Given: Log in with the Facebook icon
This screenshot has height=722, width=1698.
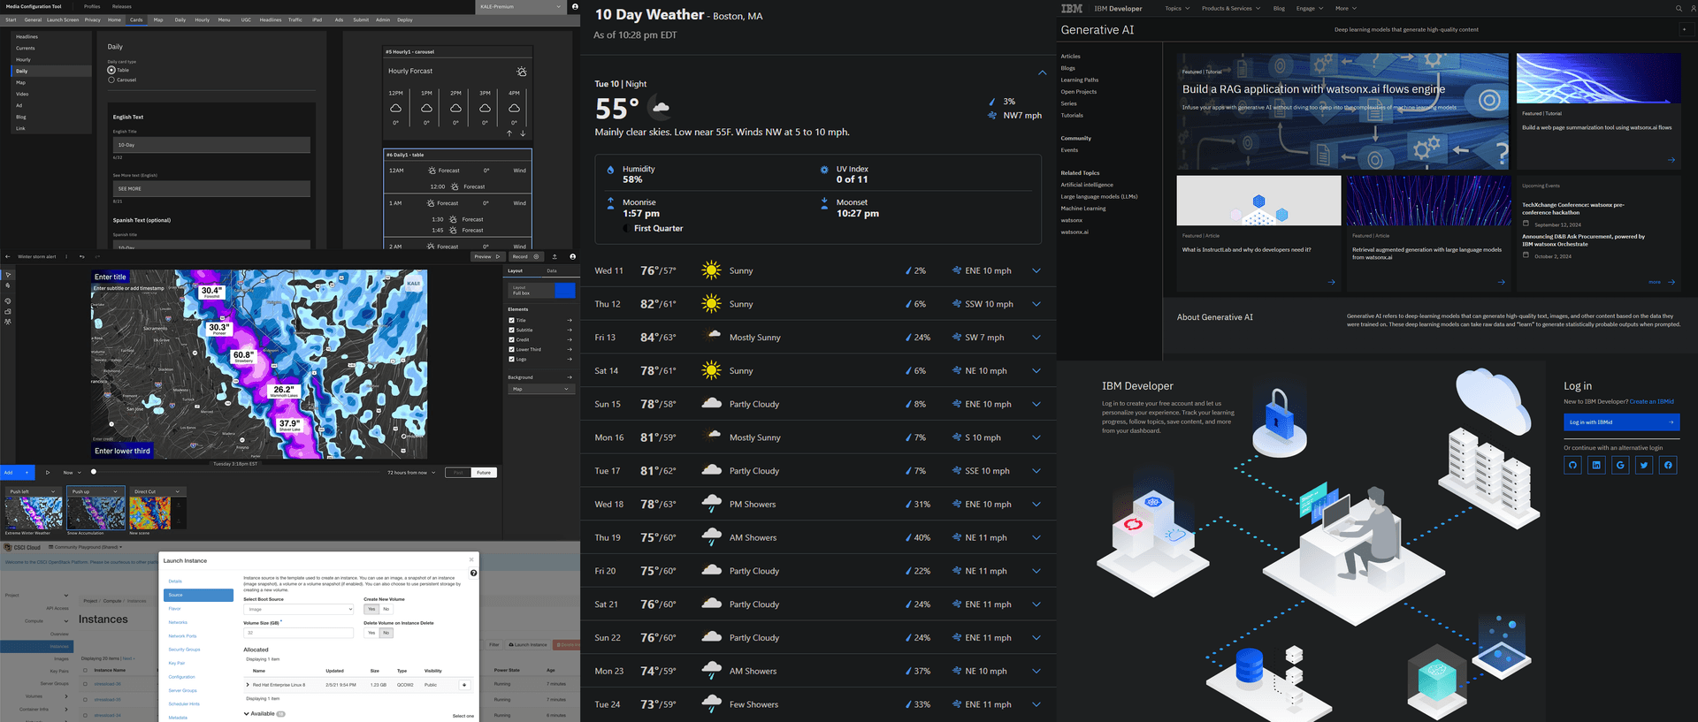Looking at the screenshot, I should click(x=1668, y=465).
